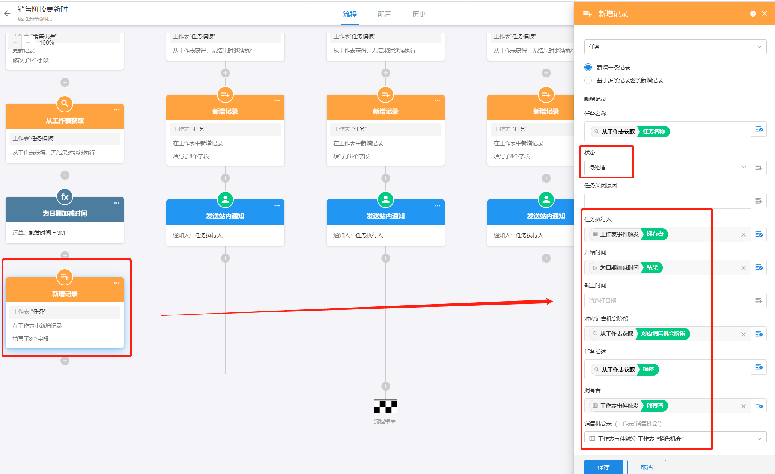Click the search icon on 从工作表获取 node
Screen dimensions: 775x474
pyautogui.click(x=65, y=103)
